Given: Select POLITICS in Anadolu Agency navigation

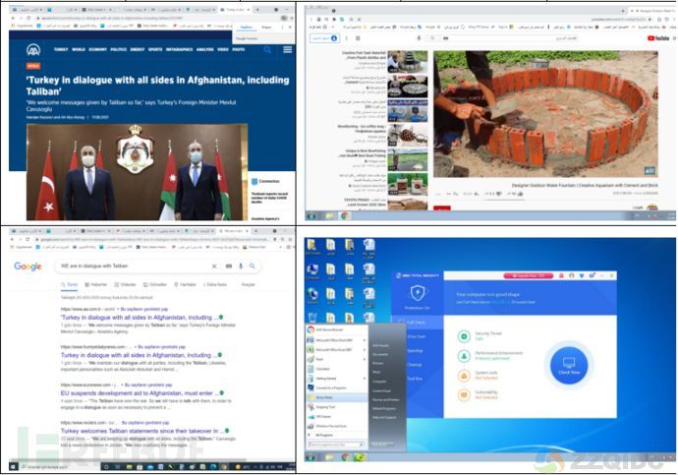Looking at the screenshot, I should pos(118,50).
